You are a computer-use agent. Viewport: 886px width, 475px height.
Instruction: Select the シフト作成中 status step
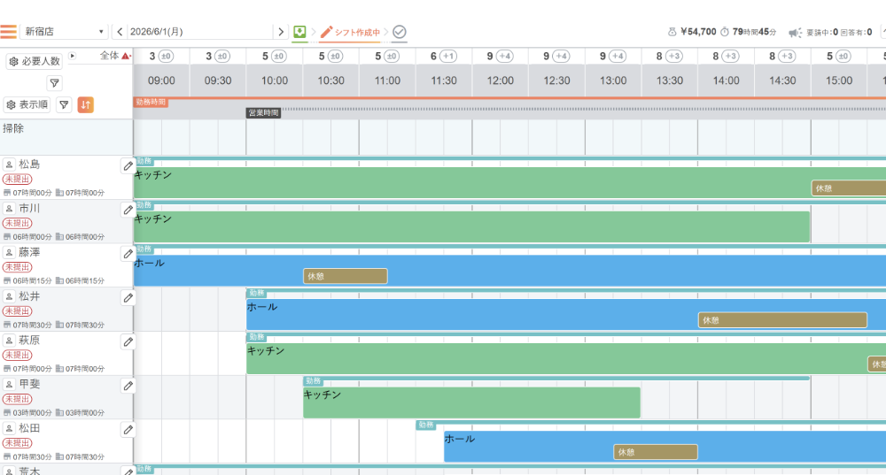coord(350,32)
